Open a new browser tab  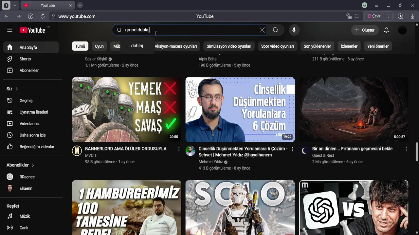[x=80, y=5]
